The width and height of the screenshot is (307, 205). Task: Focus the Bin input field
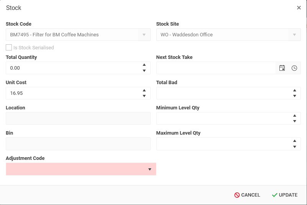pos(78,143)
